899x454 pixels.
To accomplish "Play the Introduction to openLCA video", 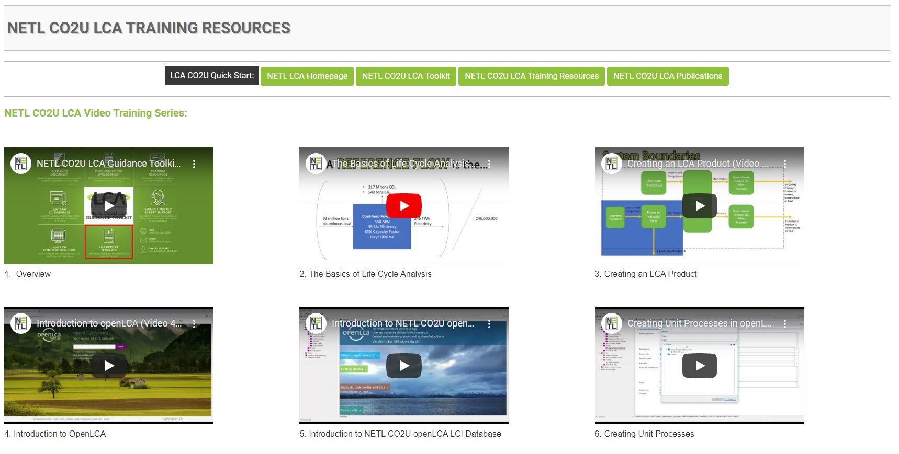I will pos(109,366).
